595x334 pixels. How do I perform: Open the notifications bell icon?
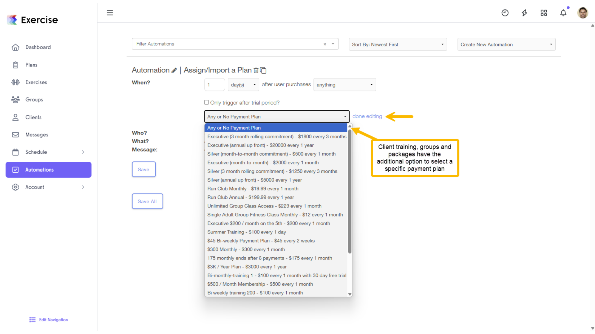coord(563,13)
